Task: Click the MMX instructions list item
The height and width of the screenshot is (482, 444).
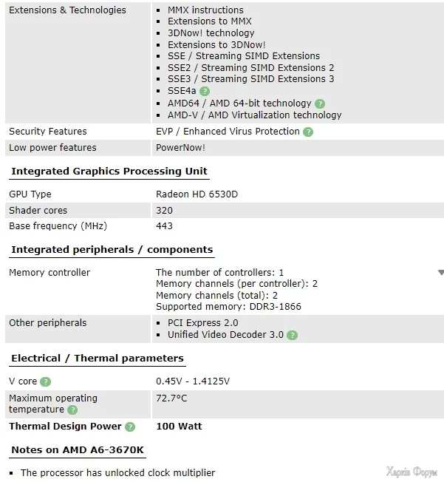Action: click(x=205, y=10)
